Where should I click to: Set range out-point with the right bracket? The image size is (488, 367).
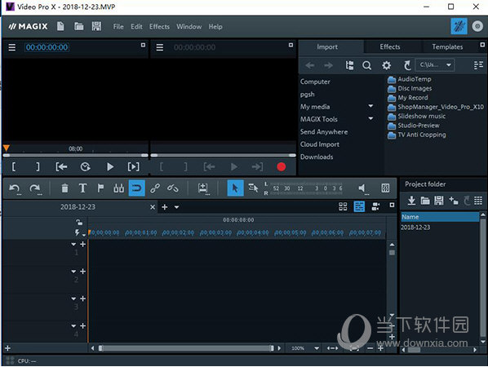click(x=38, y=167)
